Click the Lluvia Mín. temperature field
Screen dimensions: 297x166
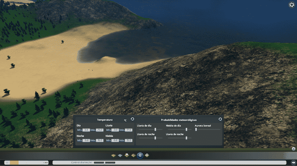point(115,130)
